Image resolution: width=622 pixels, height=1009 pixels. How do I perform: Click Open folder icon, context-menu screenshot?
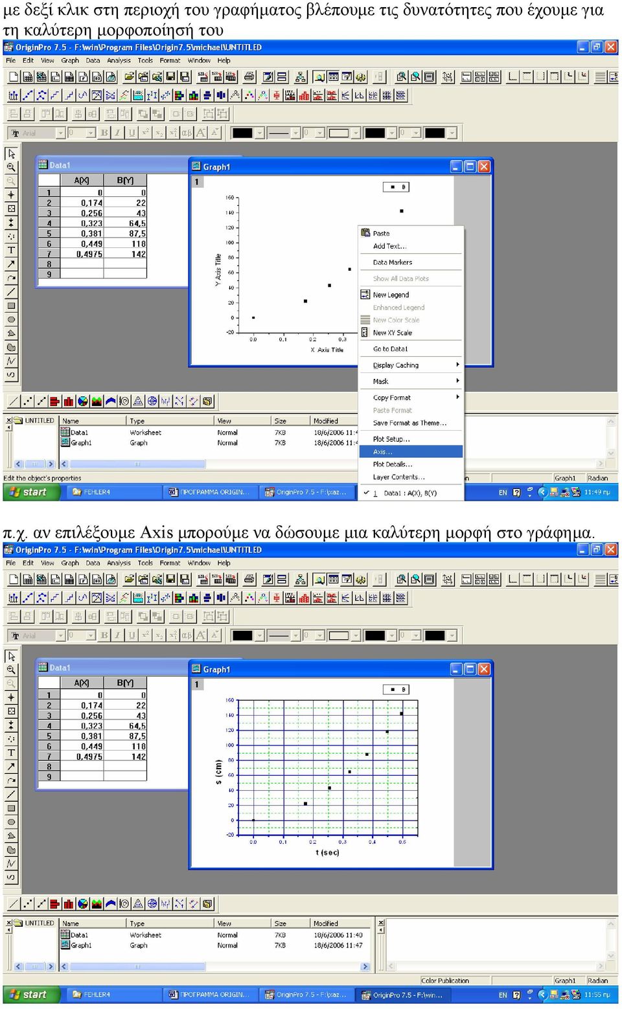(x=129, y=77)
